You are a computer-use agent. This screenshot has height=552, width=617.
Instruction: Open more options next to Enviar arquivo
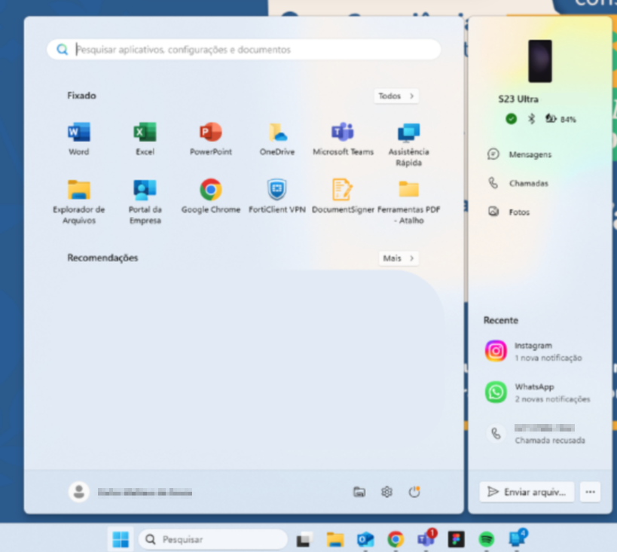coord(590,492)
